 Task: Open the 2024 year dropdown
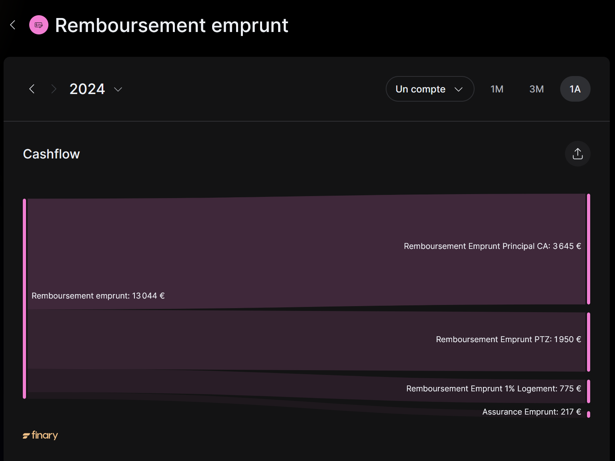pyautogui.click(x=96, y=89)
